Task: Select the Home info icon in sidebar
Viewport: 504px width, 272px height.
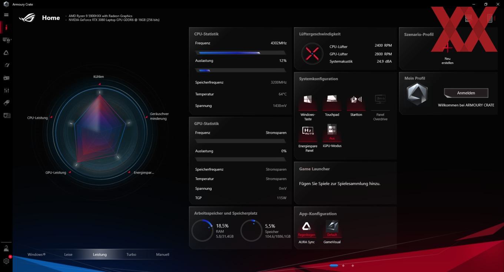Action: pos(6,27)
